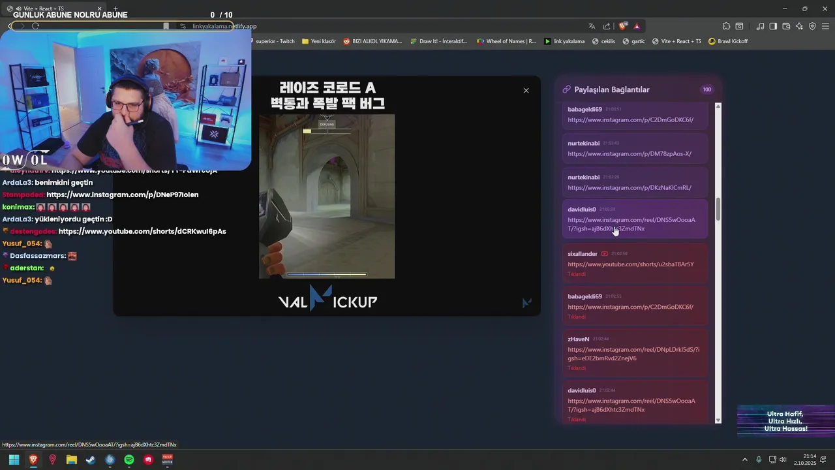
Task: Click the username 'zHaveN'
Action: pos(579,339)
